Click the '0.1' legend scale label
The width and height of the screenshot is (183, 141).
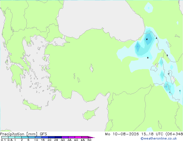(3, 140)
